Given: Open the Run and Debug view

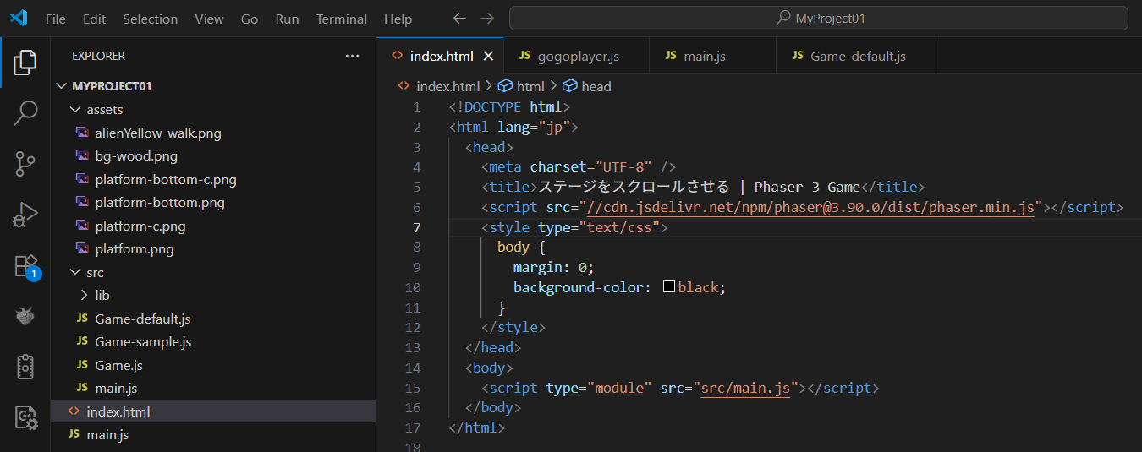Looking at the screenshot, I should coord(25,215).
